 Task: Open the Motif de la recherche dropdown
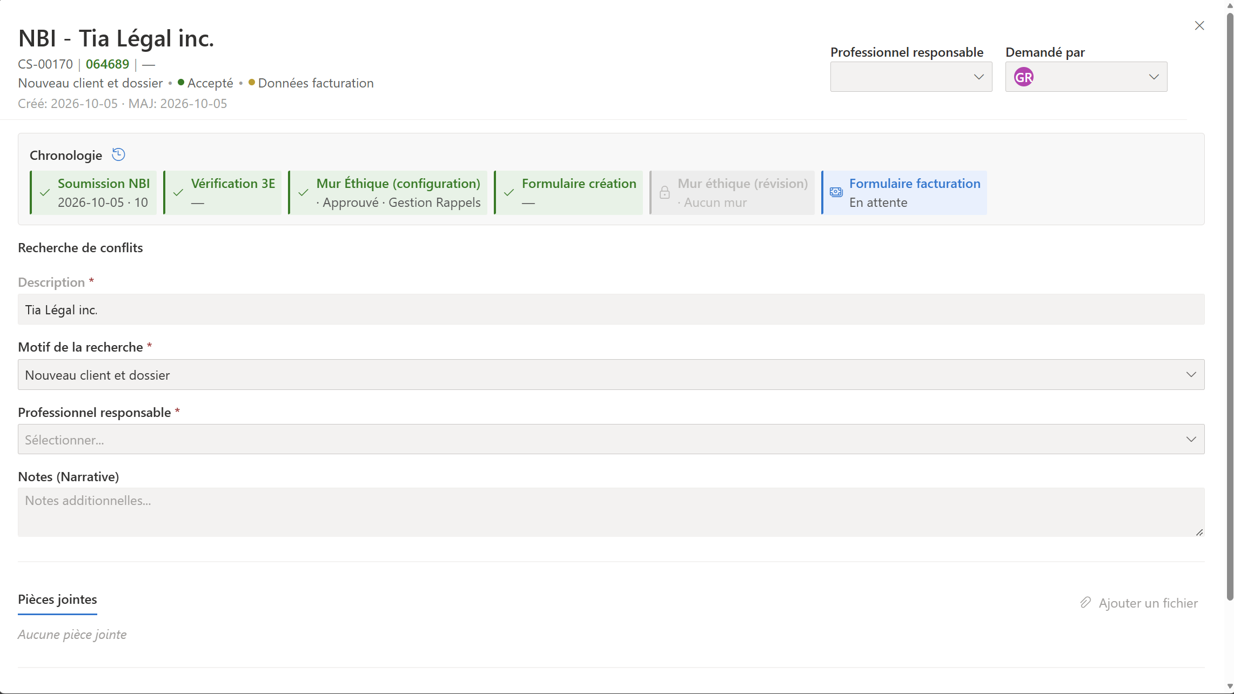click(611, 375)
